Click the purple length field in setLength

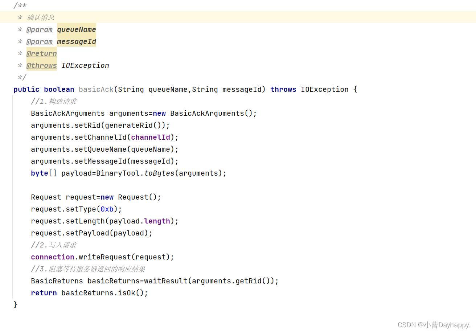(157, 221)
